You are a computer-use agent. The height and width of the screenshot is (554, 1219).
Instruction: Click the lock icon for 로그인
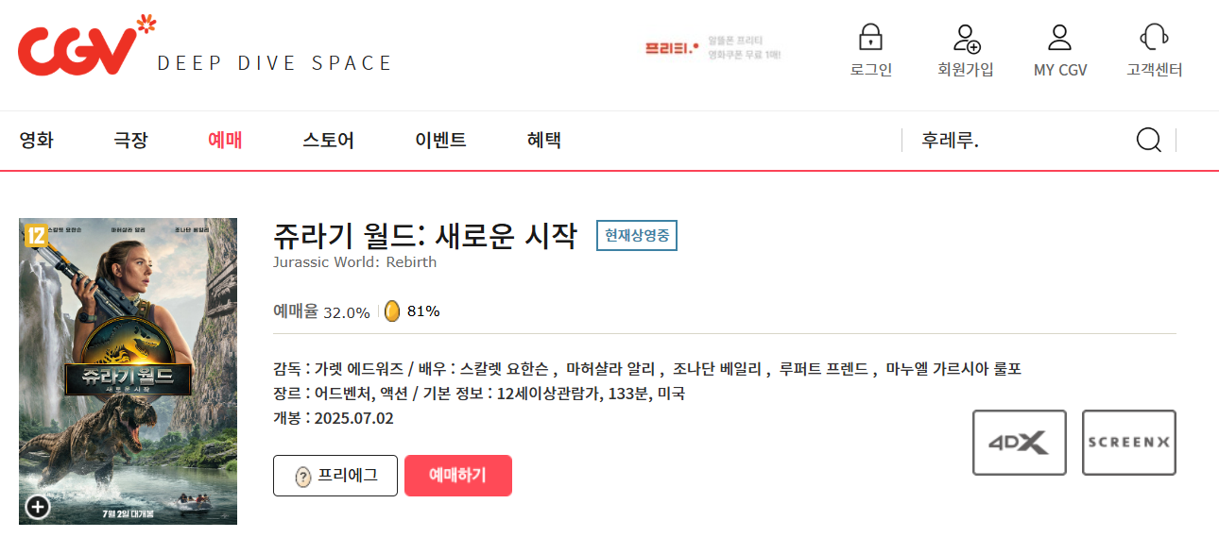click(870, 40)
